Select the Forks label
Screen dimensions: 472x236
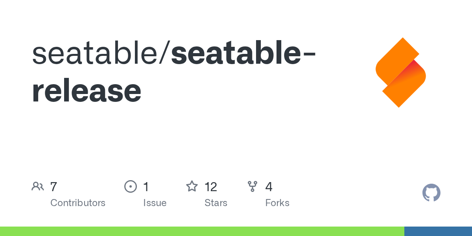click(x=277, y=203)
